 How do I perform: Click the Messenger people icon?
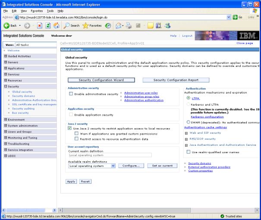167,25
